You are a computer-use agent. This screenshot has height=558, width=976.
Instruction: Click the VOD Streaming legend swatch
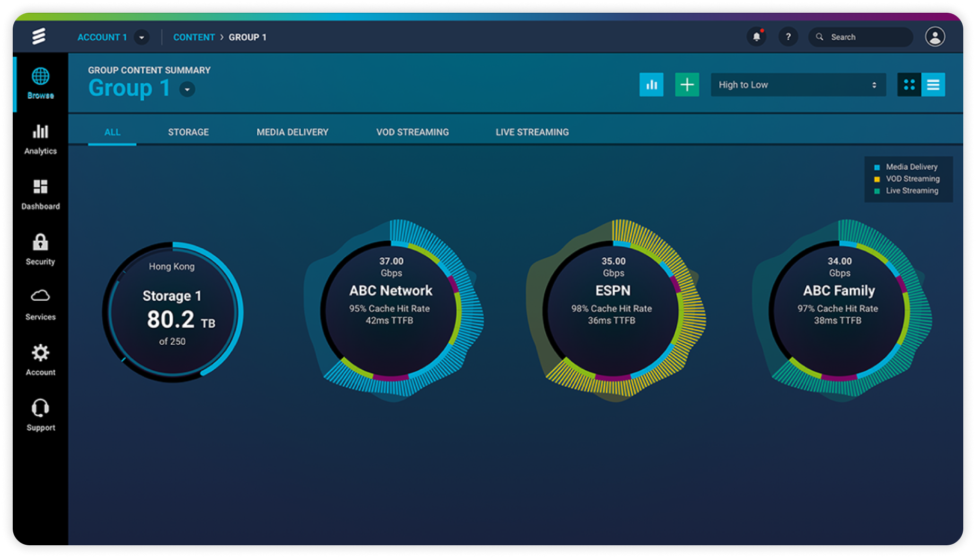coord(877,179)
